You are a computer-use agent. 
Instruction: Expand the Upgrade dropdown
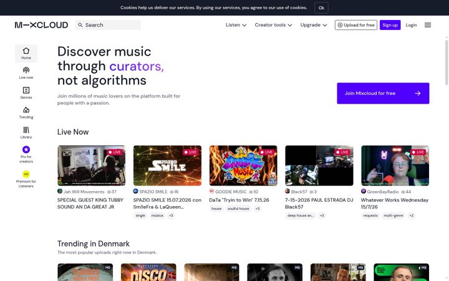pyautogui.click(x=314, y=25)
